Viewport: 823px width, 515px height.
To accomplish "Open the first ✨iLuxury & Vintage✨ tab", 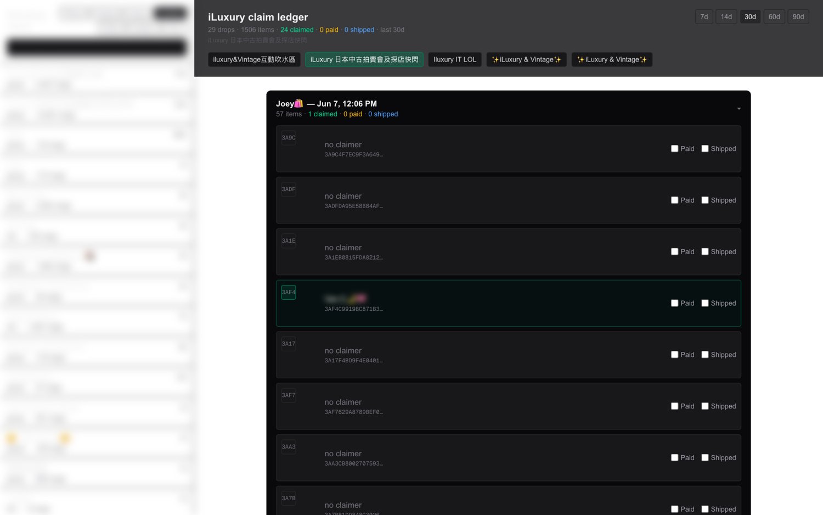I will coord(526,59).
